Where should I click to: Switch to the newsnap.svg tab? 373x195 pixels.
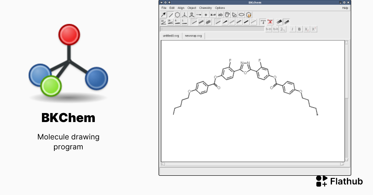(193, 36)
